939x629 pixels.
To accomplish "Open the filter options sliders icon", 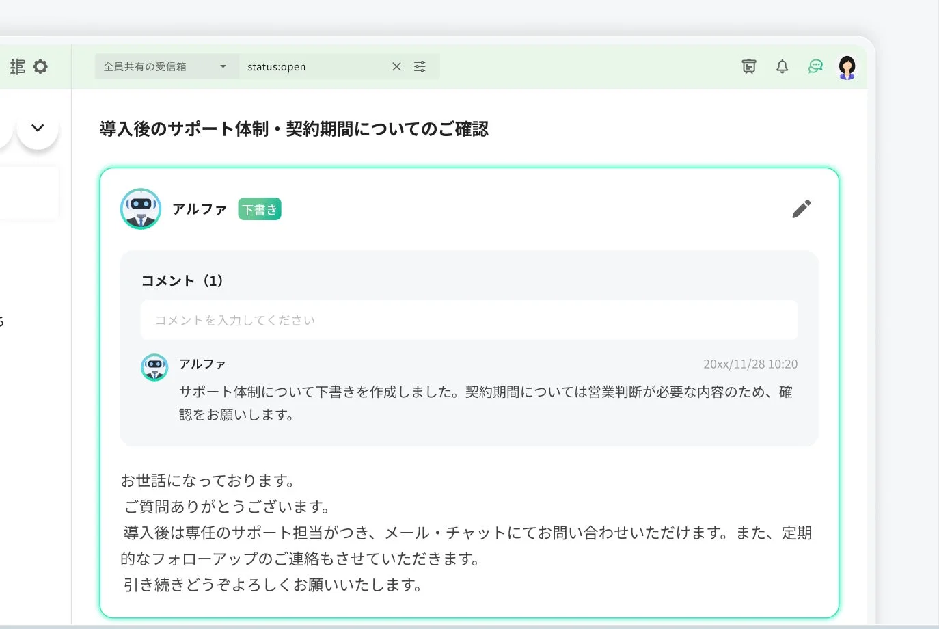I will coord(420,66).
